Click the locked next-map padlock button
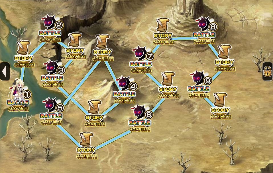273x173 pixels. click(x=268, y=71)
